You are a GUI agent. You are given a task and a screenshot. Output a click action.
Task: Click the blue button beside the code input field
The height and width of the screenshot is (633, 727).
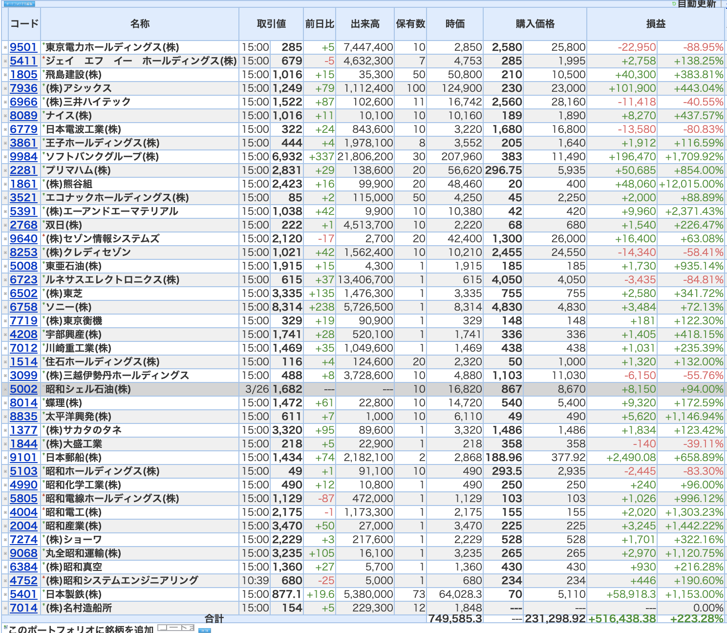tap(205, 631)
